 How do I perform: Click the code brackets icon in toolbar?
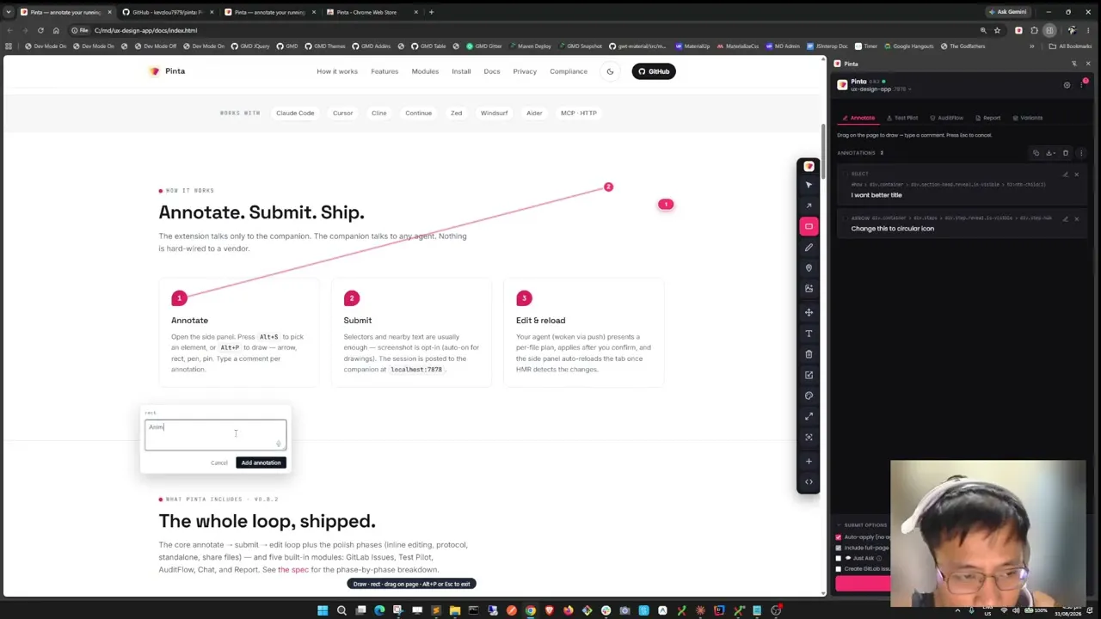click(x=809, y=481)
